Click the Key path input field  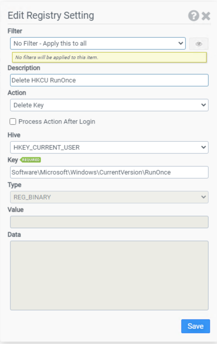(x=109, y=172)
